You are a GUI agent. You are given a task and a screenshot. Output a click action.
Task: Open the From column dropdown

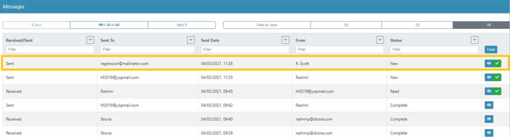(x=380, y=40)
